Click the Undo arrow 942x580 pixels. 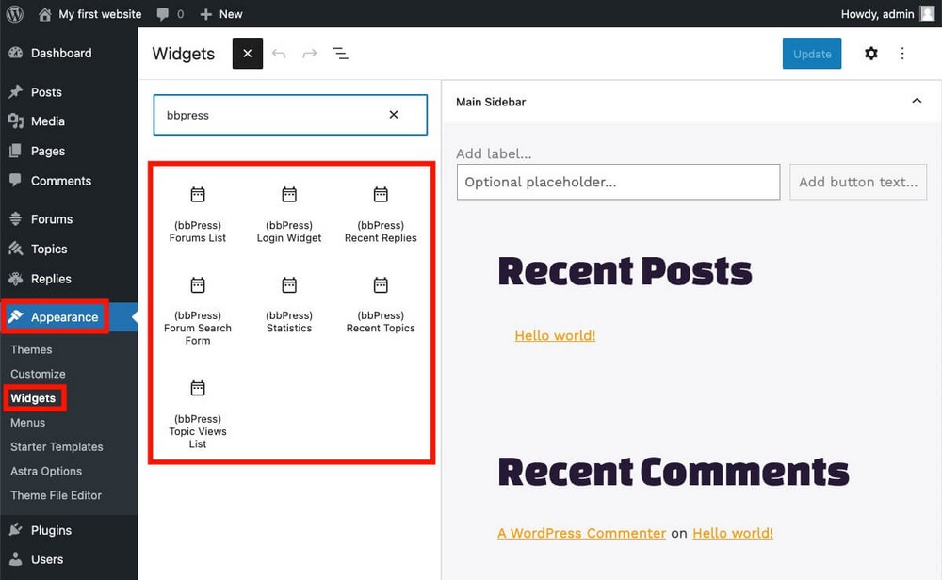pos(279,54)
